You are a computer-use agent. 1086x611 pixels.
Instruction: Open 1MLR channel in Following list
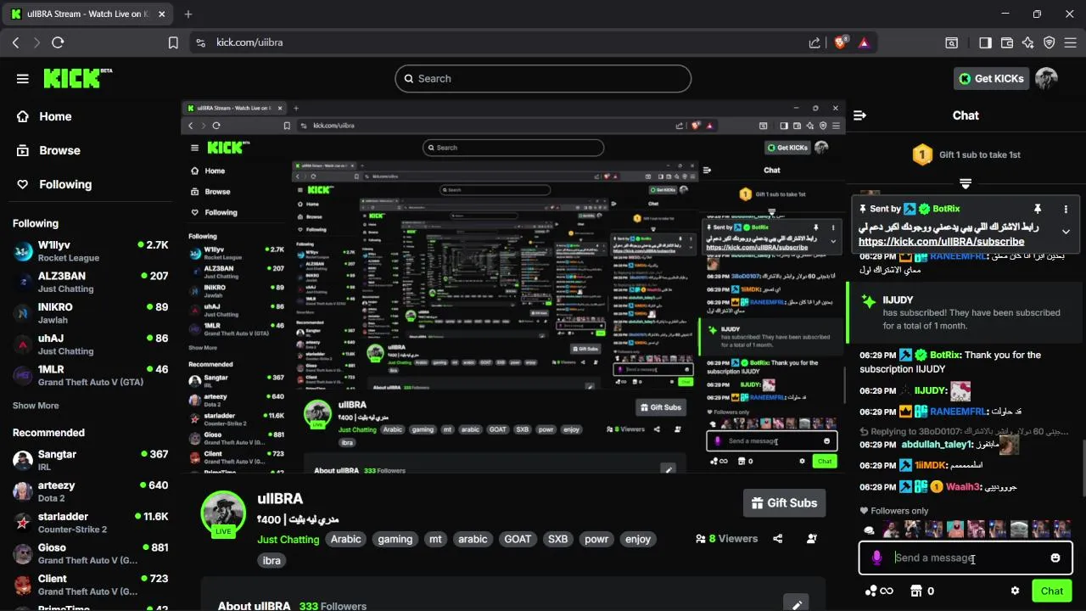click(x=90, y=375)
